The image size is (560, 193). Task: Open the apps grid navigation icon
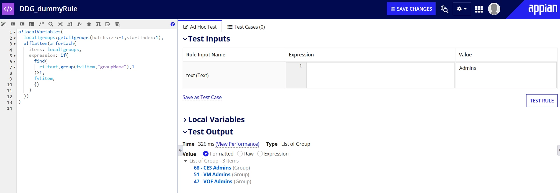tap(479, 9)
